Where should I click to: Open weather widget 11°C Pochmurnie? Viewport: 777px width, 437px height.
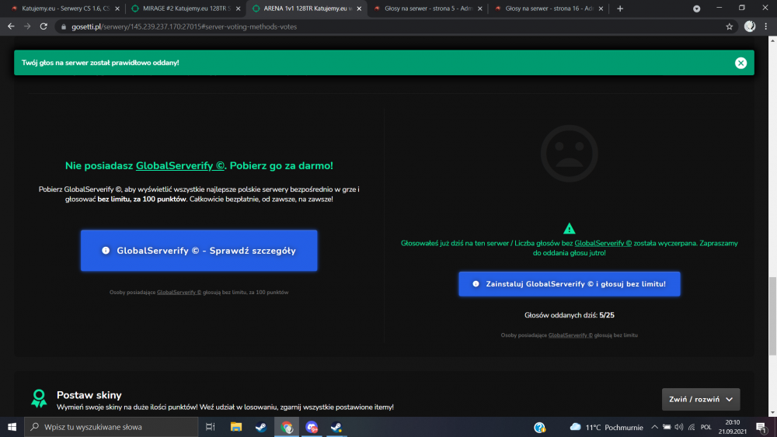[607, 427]
